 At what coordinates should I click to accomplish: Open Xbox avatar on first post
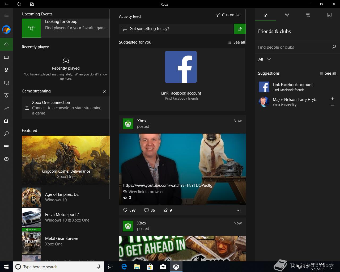click(x=128, y=124)
